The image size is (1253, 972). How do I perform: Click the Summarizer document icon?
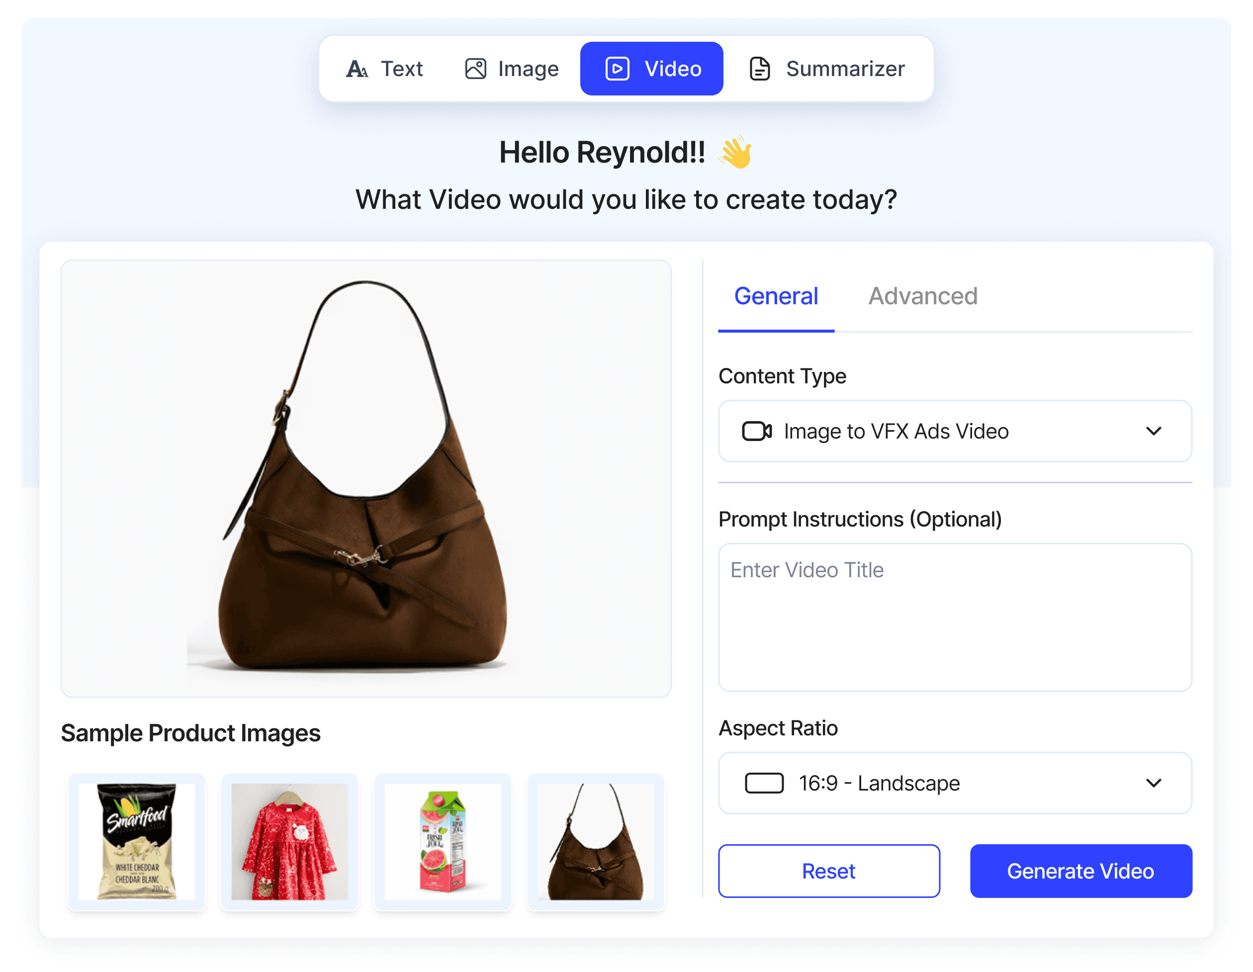coord(760,69)
